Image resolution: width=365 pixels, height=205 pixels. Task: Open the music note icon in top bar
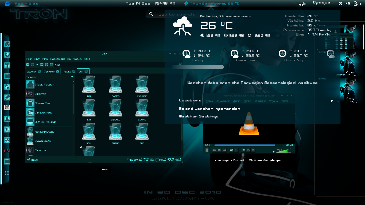coord(302,3)
